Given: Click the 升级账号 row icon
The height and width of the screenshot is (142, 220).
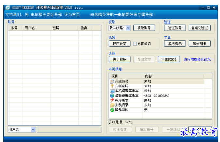Looking at the screenshot, I should pos(112,81).
